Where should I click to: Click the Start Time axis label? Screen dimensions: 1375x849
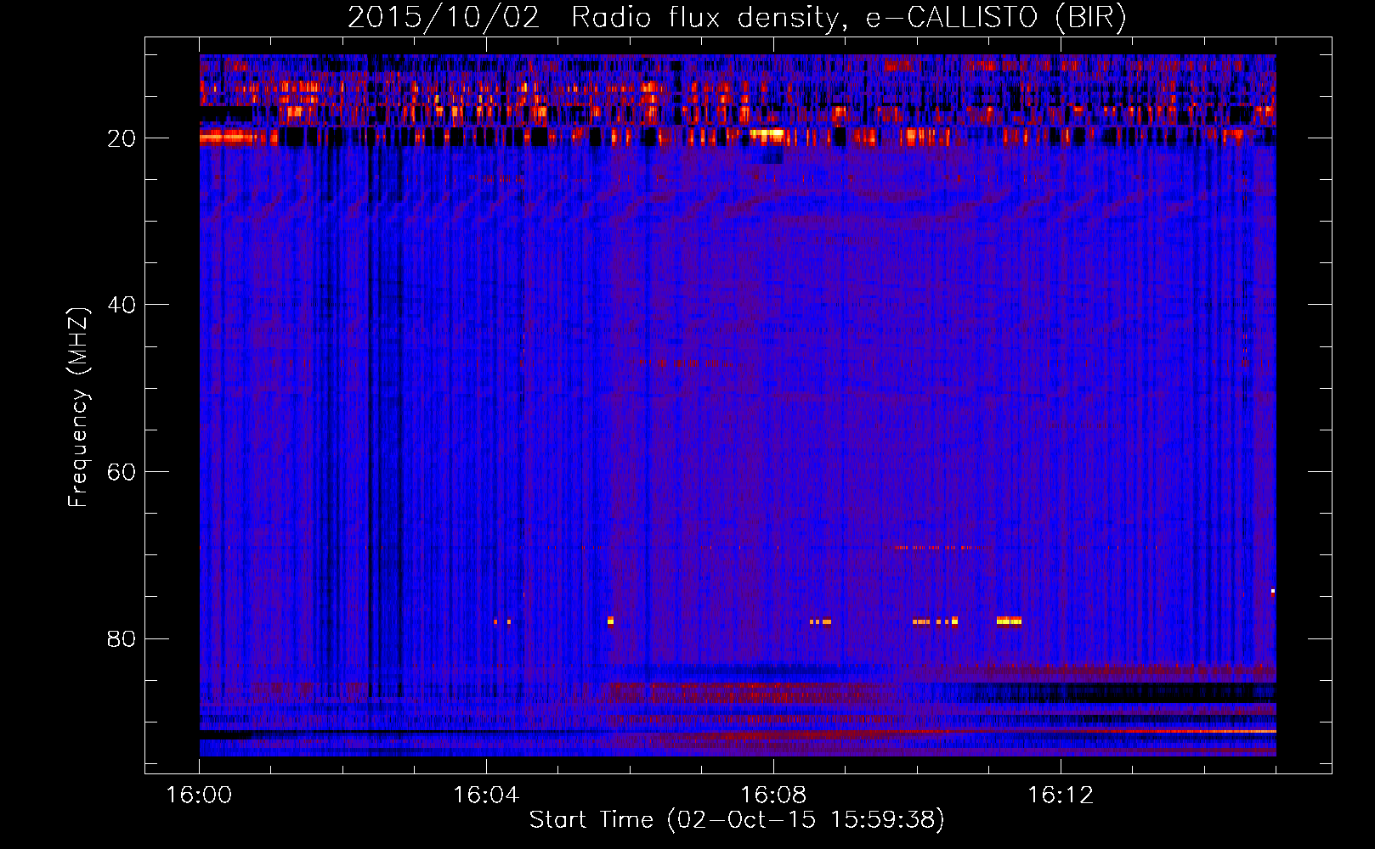[737, 819]
